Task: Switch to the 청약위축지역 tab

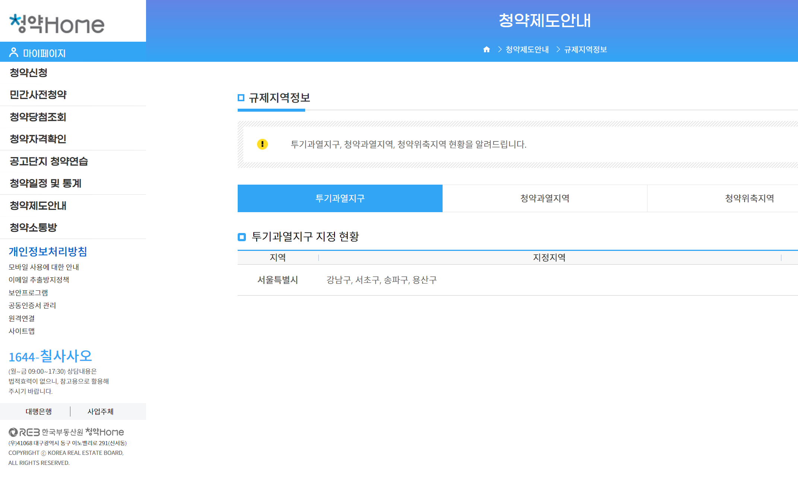Action: (749, 198)
